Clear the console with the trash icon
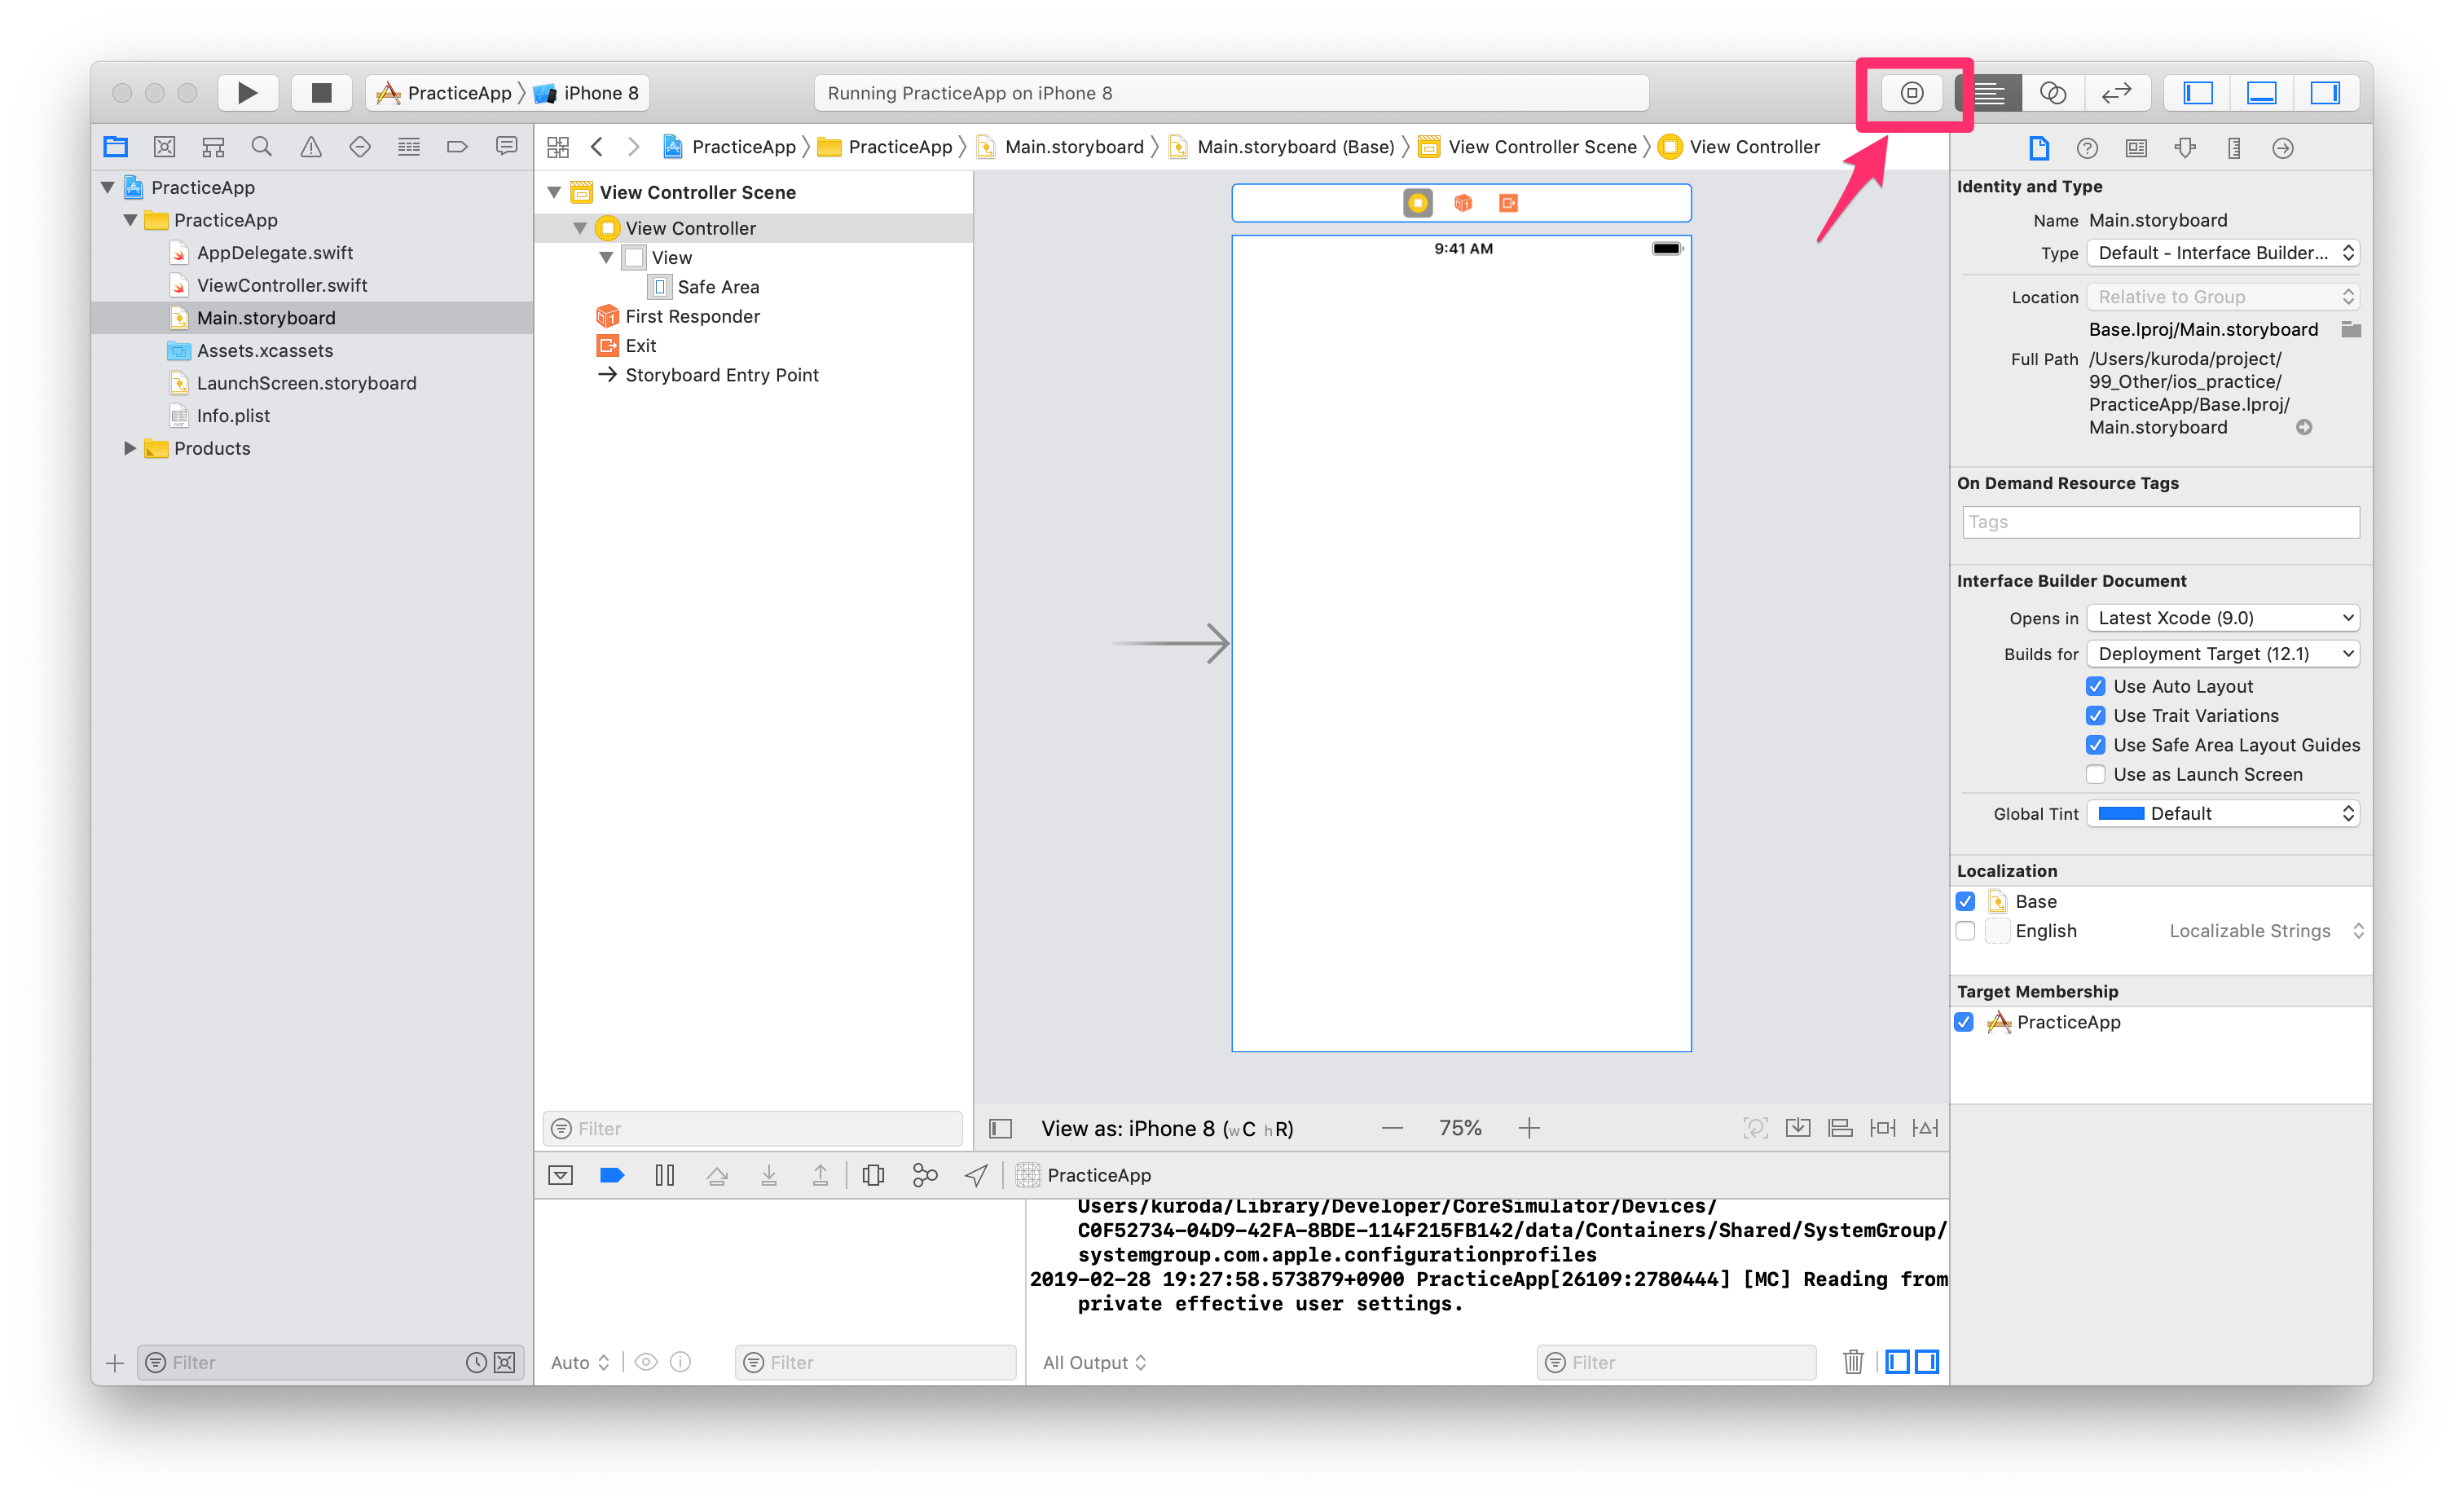2464x1506 pixels. click(1852, 1362)
